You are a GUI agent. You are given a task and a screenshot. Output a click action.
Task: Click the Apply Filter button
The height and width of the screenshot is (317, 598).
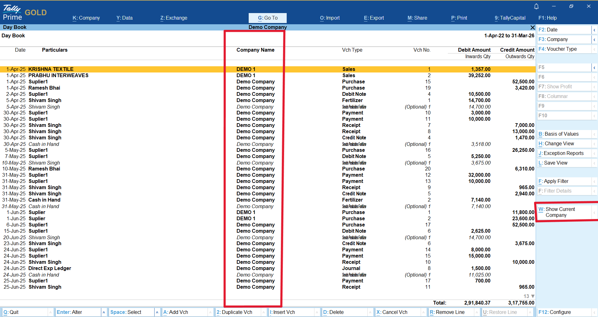(x=564, y=181)
